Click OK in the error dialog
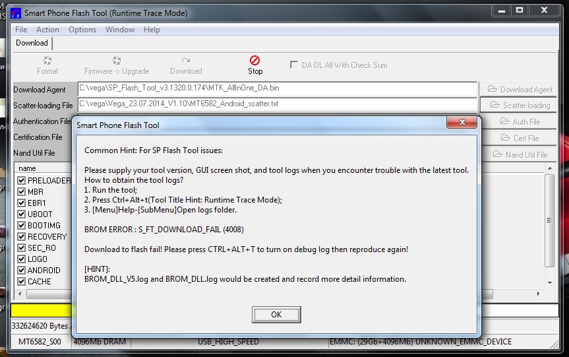The height and width of the screenshot is (357, 569). coord(276,315)
